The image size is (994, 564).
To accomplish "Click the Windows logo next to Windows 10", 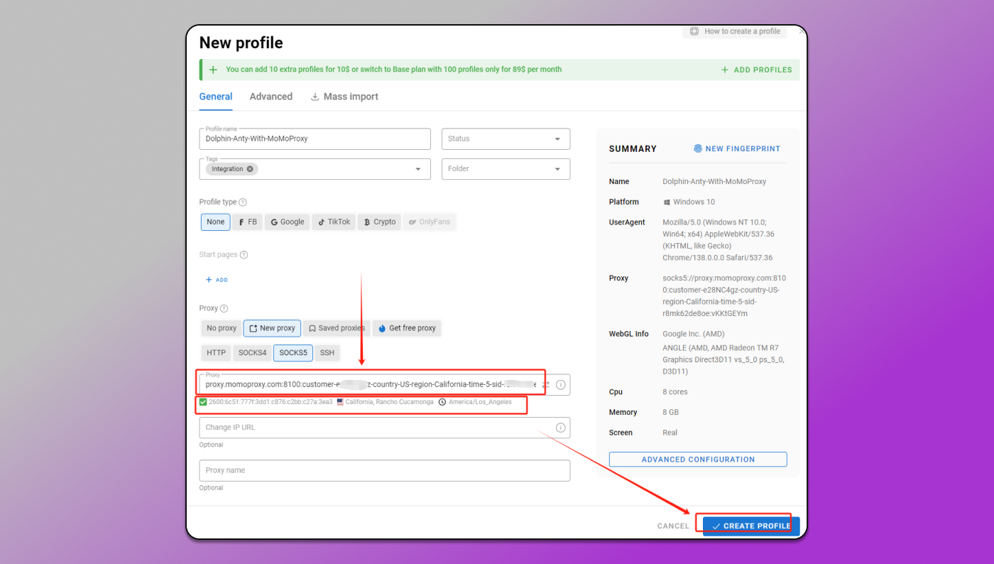I will click(667, 202).
